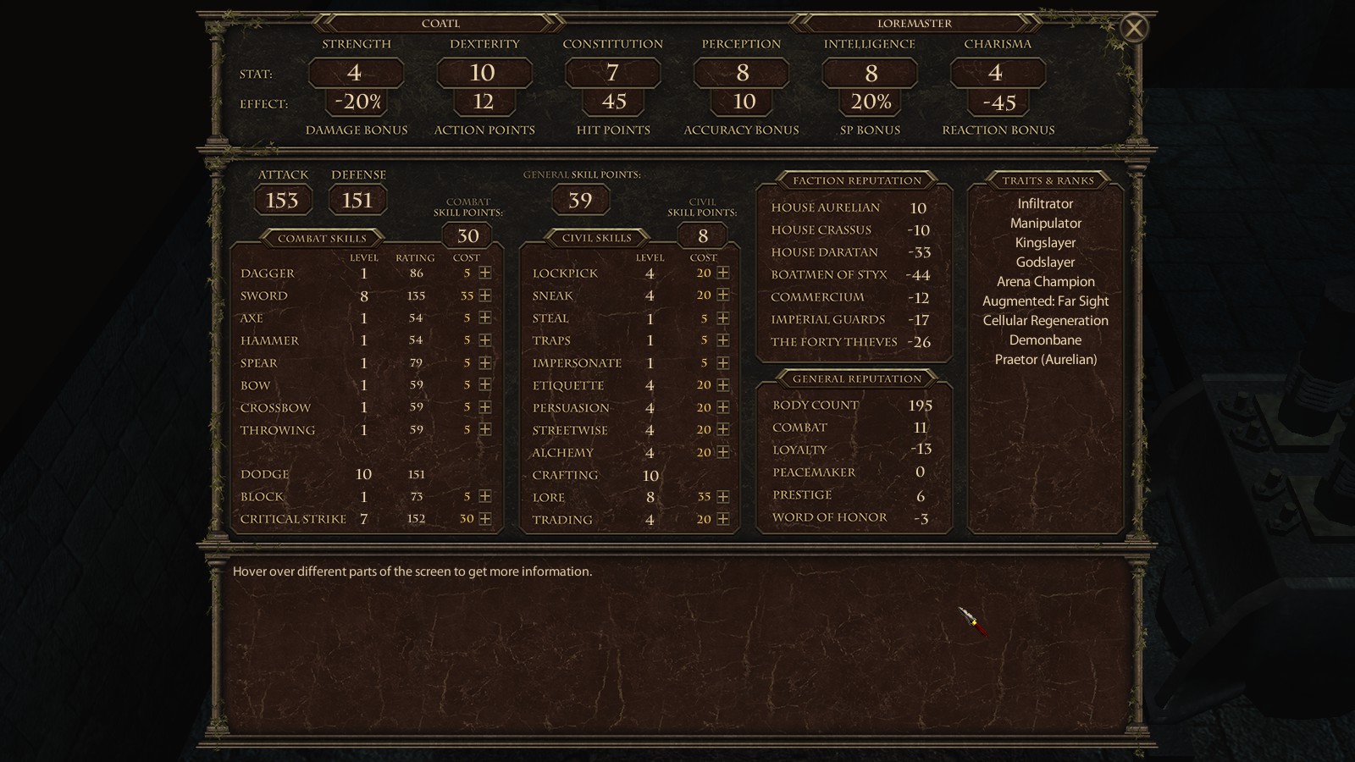Increase the Alchemy skill level

click(x=723, y=452)
